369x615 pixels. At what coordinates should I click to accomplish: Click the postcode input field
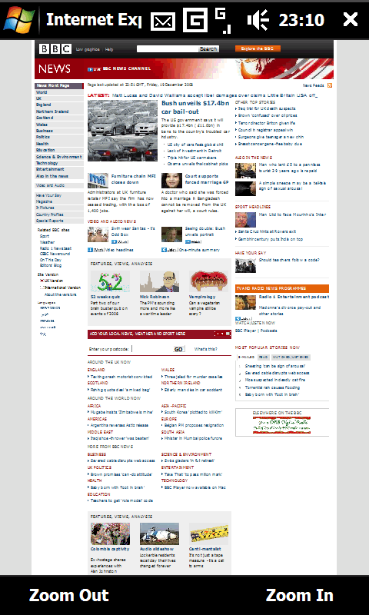point(151,349)
